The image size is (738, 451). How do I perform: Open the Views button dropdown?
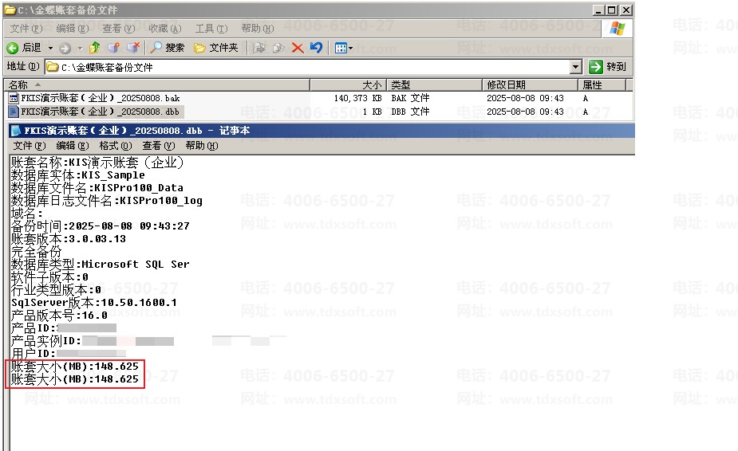pos(344,48)
